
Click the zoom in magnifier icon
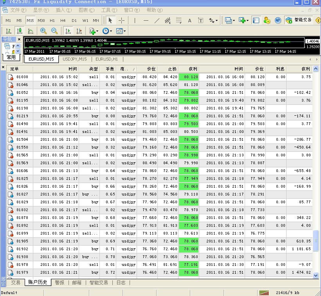point(43,31)
